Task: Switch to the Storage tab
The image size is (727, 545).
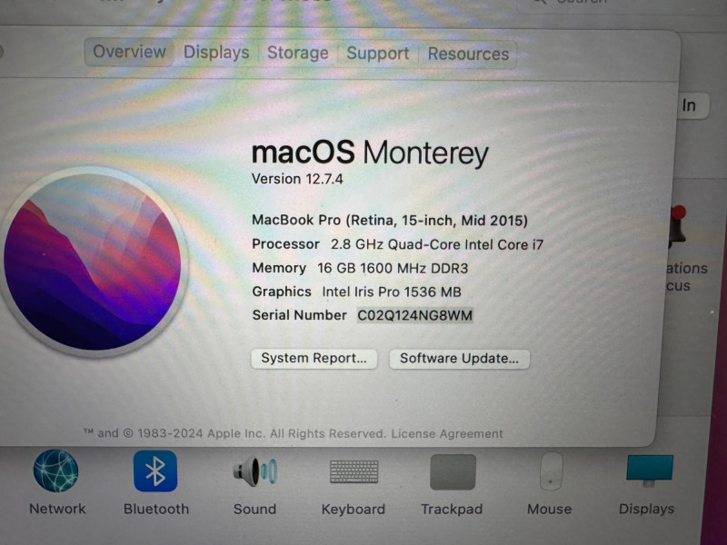Action: (297, 53)
